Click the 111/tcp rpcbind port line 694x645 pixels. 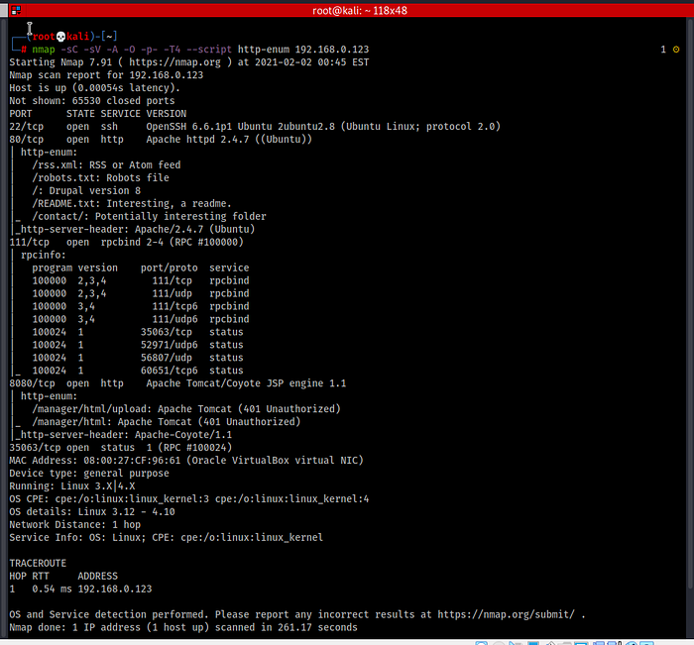[x=126, y=242]
